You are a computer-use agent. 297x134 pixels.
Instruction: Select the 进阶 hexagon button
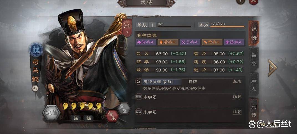click(51, 112)
